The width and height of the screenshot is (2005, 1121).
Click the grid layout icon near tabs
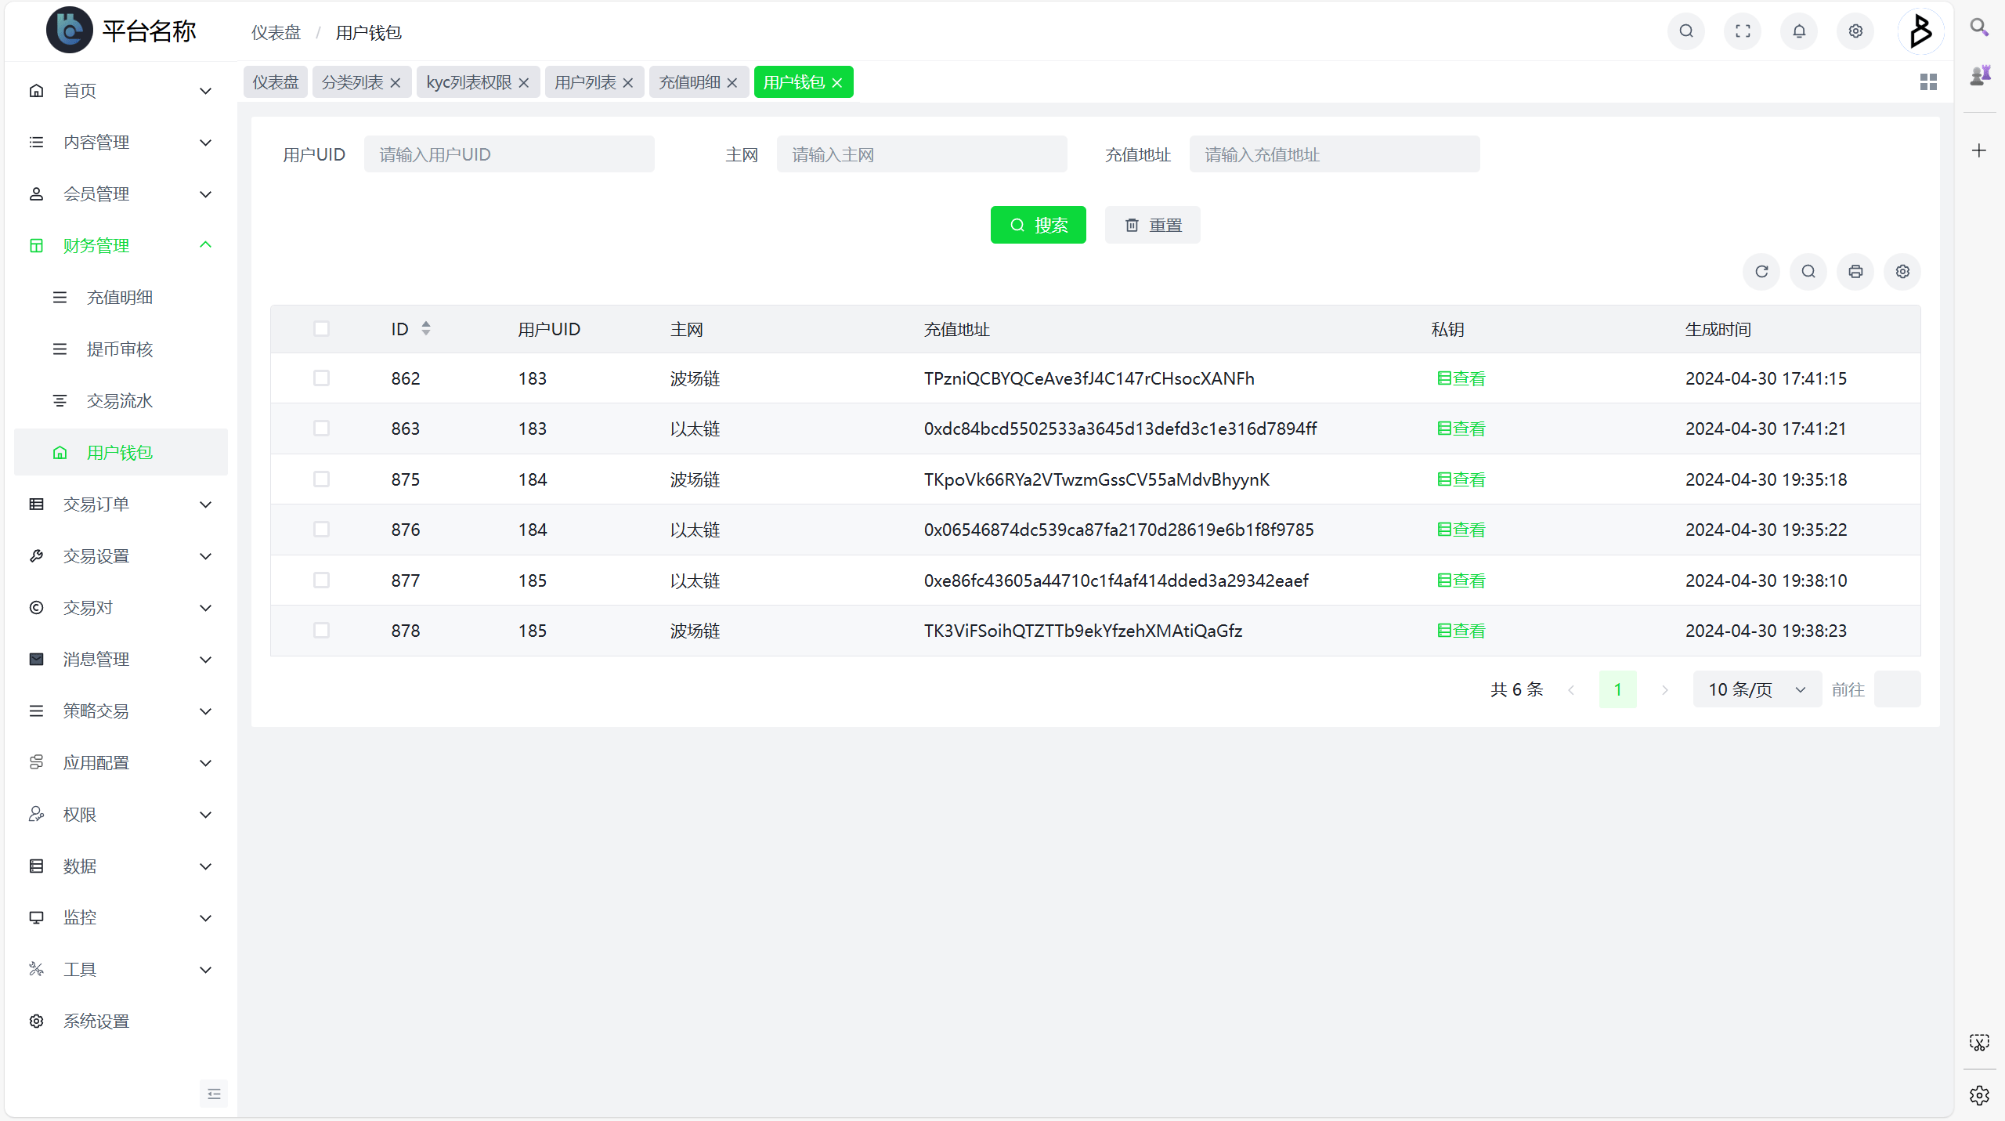(1928, 82)
